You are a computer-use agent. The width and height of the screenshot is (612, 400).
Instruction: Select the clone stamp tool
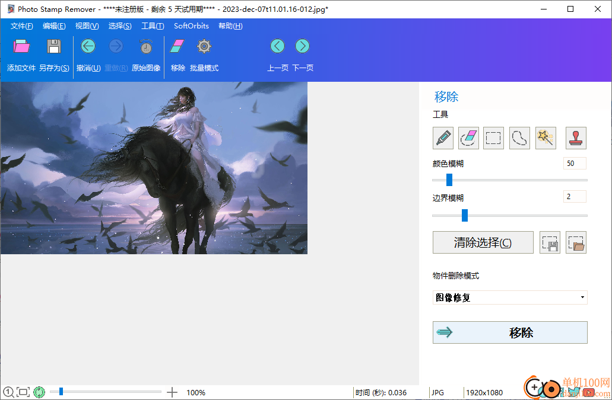click(576, 138)
